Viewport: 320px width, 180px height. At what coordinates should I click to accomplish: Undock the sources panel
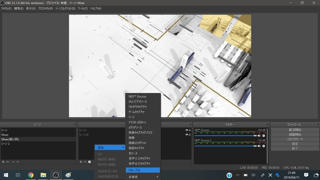pos(190,125)
